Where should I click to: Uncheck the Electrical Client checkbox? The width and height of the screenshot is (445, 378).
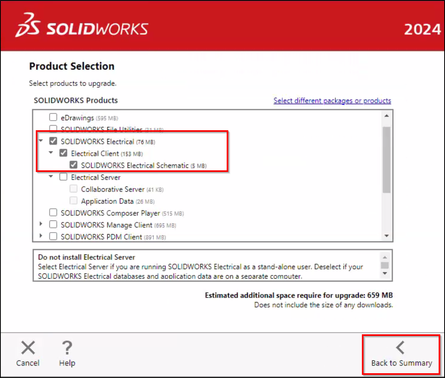point(63,153)
